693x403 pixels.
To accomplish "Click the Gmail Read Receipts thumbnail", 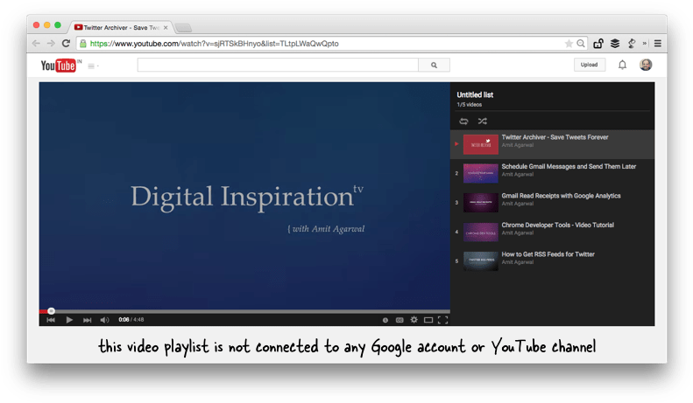I will [x=480, y=203].
